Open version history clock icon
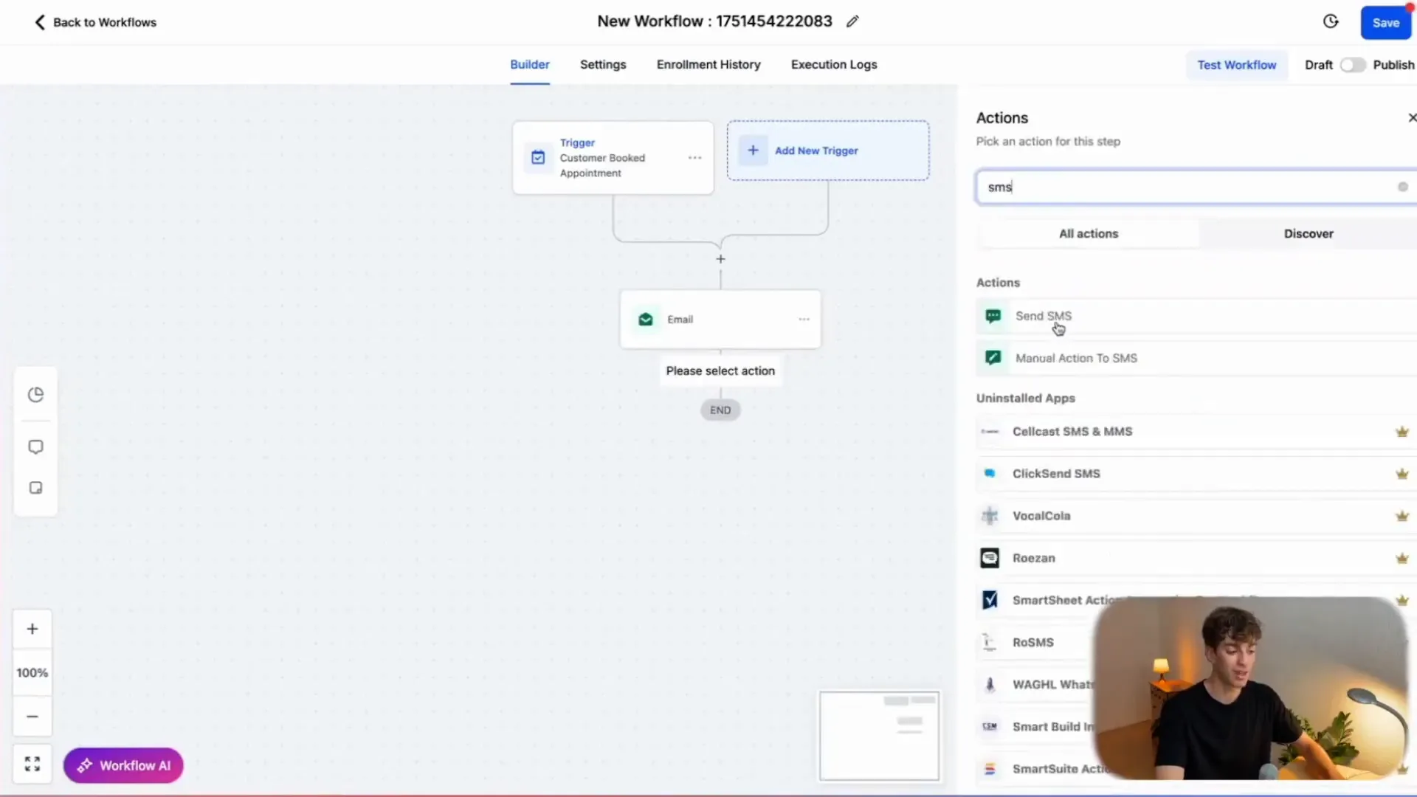Screen dimensions: 1417x797 click(1331, 21)
